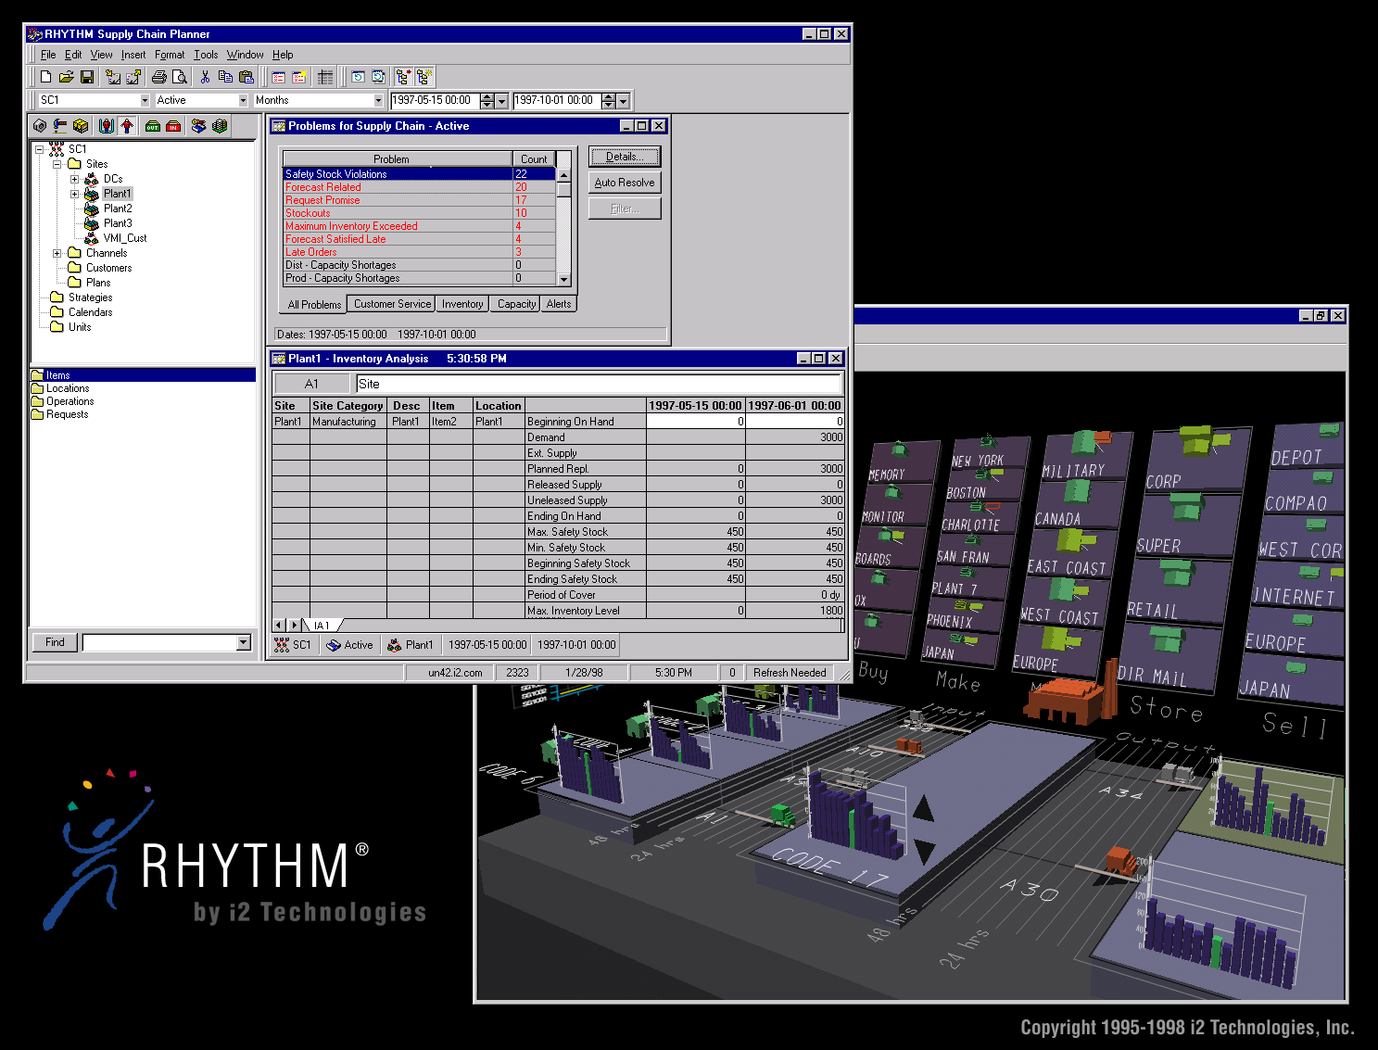Click Problems list scrollbar down arrow

563,279
